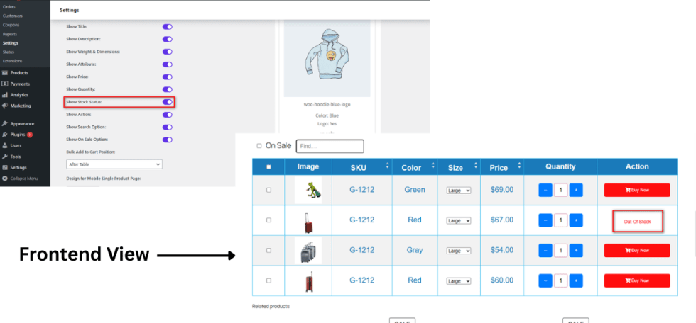Click the Gray color link
The height and width of the screenshot is (323, 696).
[x=415, y=250]
